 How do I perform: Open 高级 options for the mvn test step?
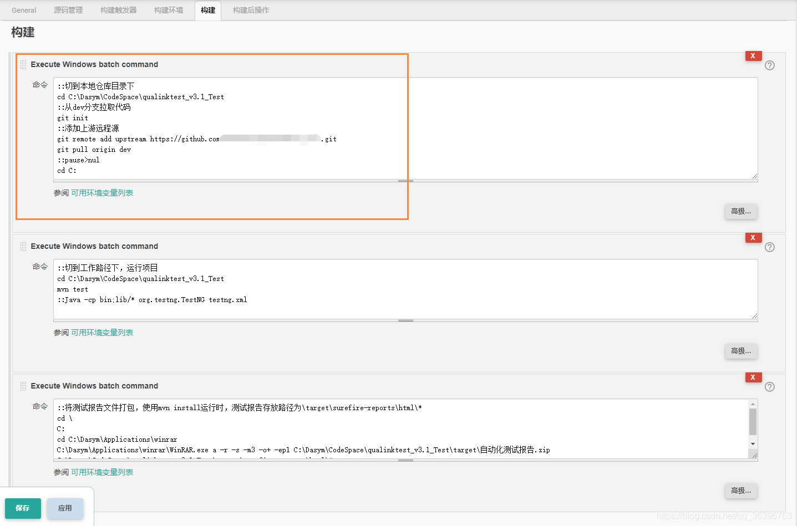741,351
